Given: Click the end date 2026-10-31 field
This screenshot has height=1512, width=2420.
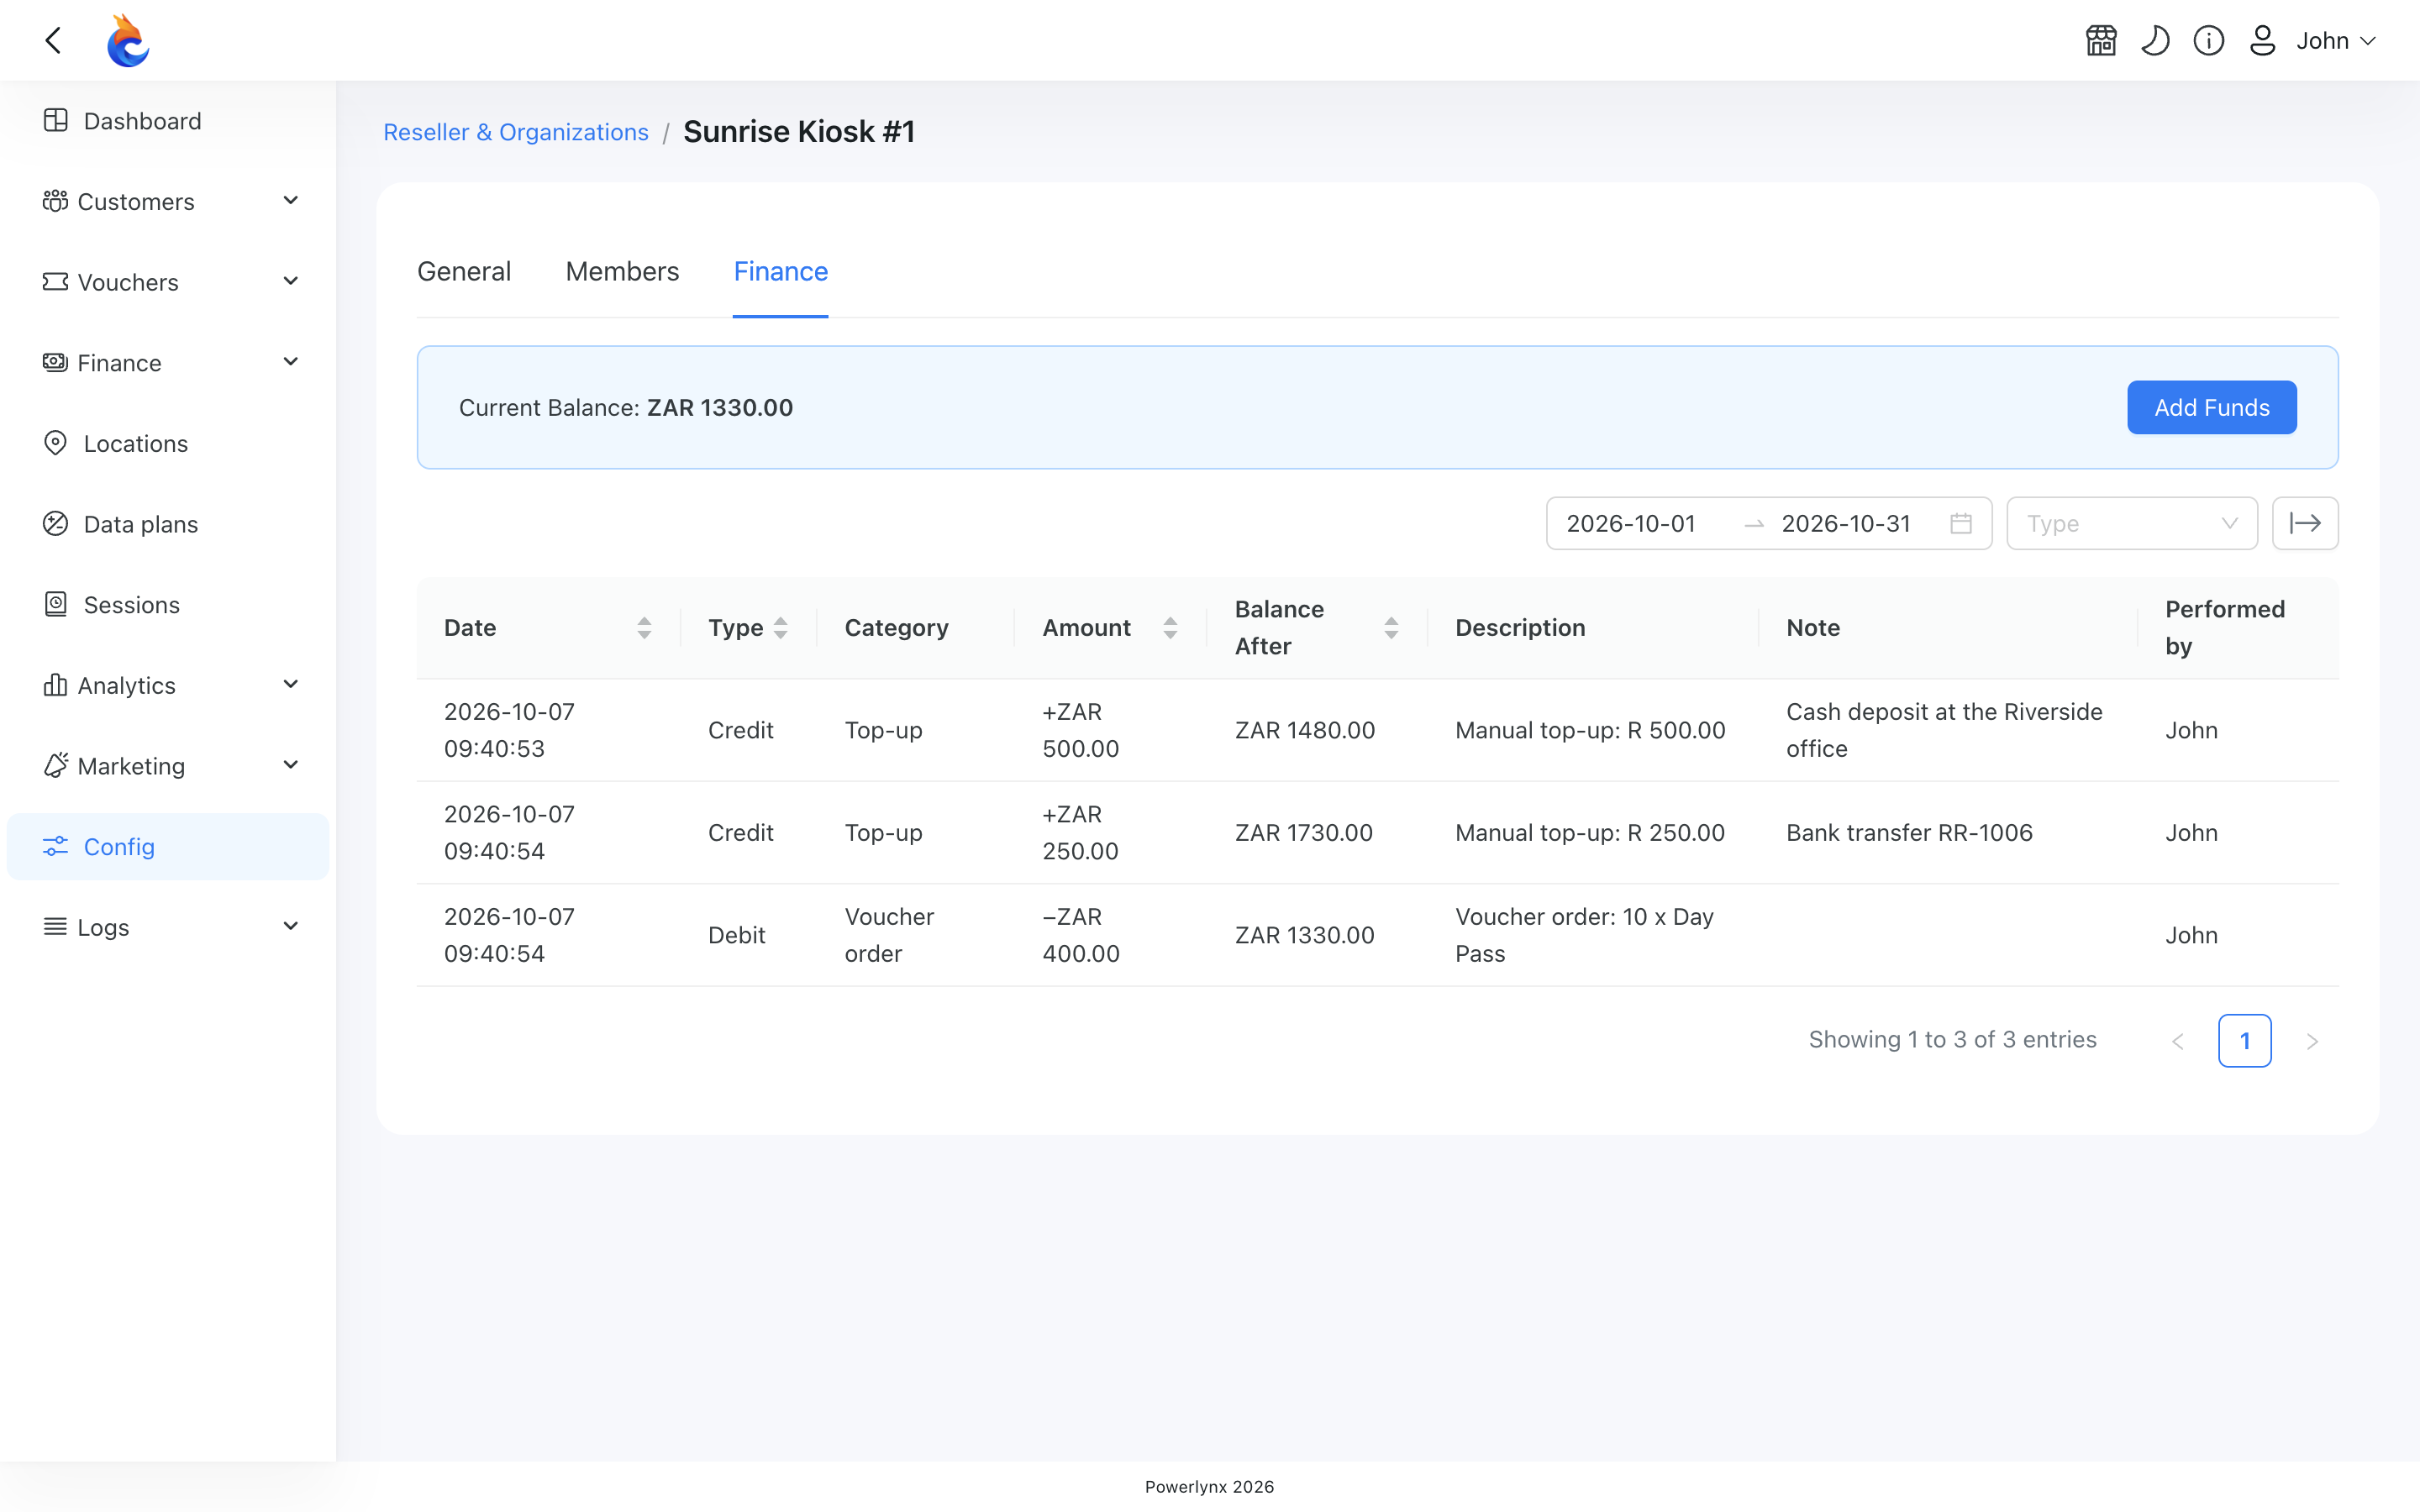Looking at the screenshot, I should [1846, 524].
